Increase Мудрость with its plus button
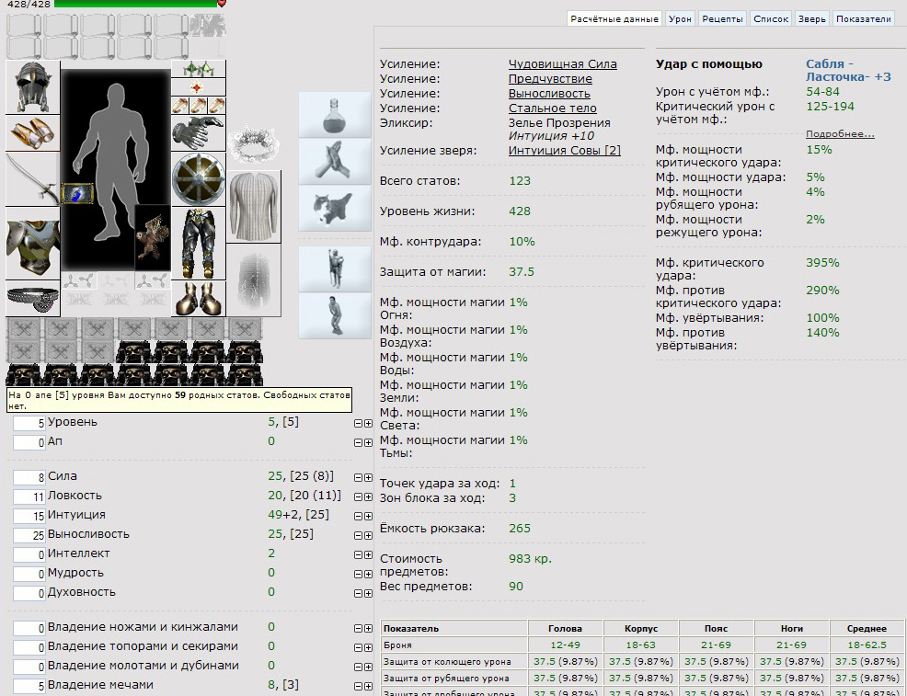Viewport: 907px width, 696px height. (368, 574)
